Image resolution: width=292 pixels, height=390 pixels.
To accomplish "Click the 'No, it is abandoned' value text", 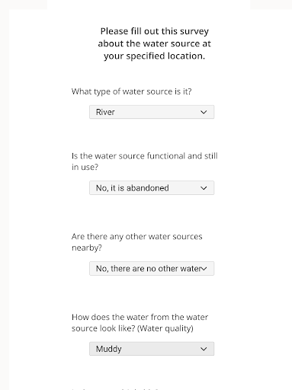I will [133, 188].
